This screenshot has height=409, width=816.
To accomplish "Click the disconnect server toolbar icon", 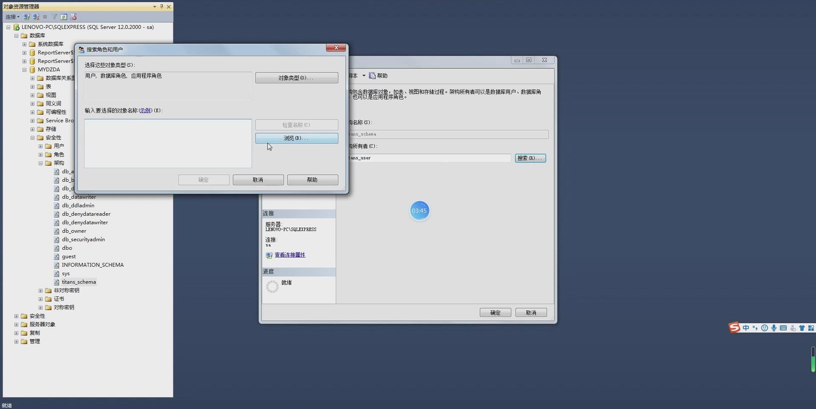I will [x=36, y=17].
